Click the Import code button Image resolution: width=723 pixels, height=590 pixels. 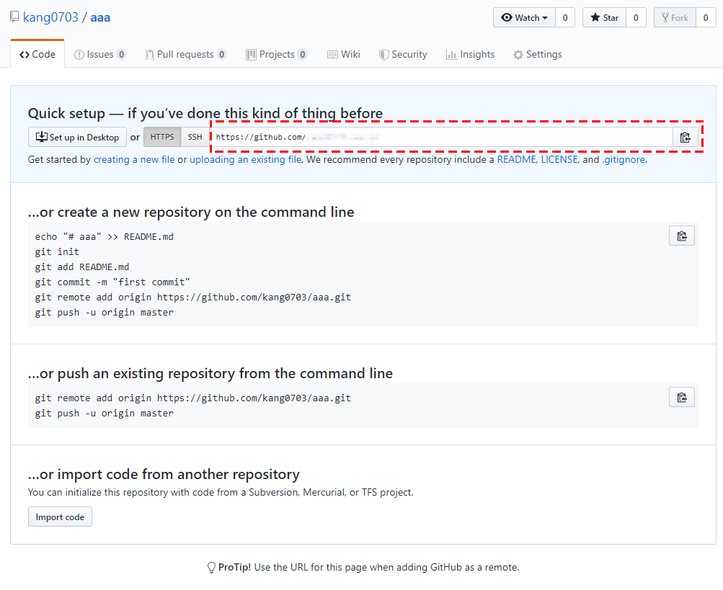[60, 517]
